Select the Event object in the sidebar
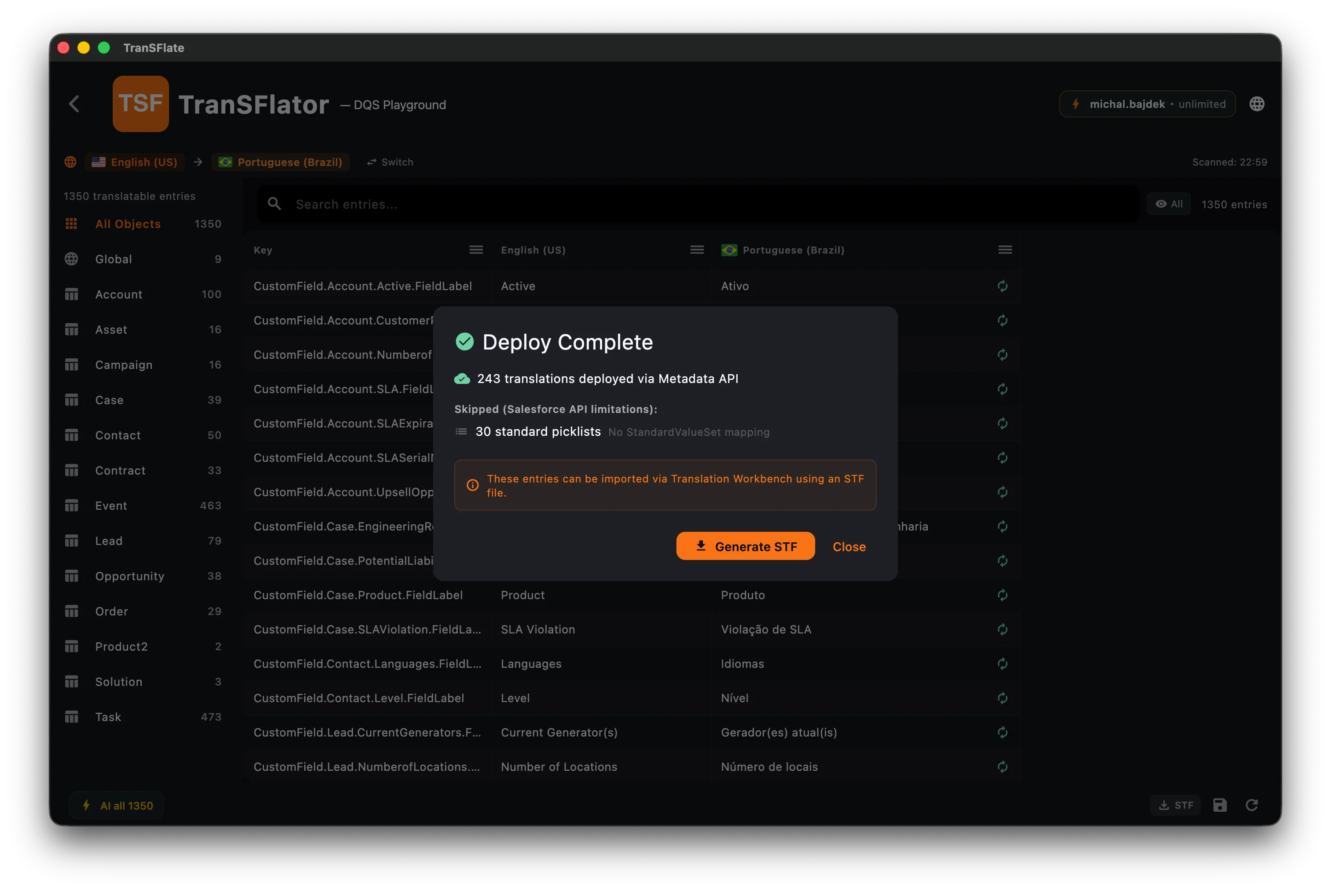The height and width of the screenshot is (891, 1331). pyautogui.click(x=111, y=505)
